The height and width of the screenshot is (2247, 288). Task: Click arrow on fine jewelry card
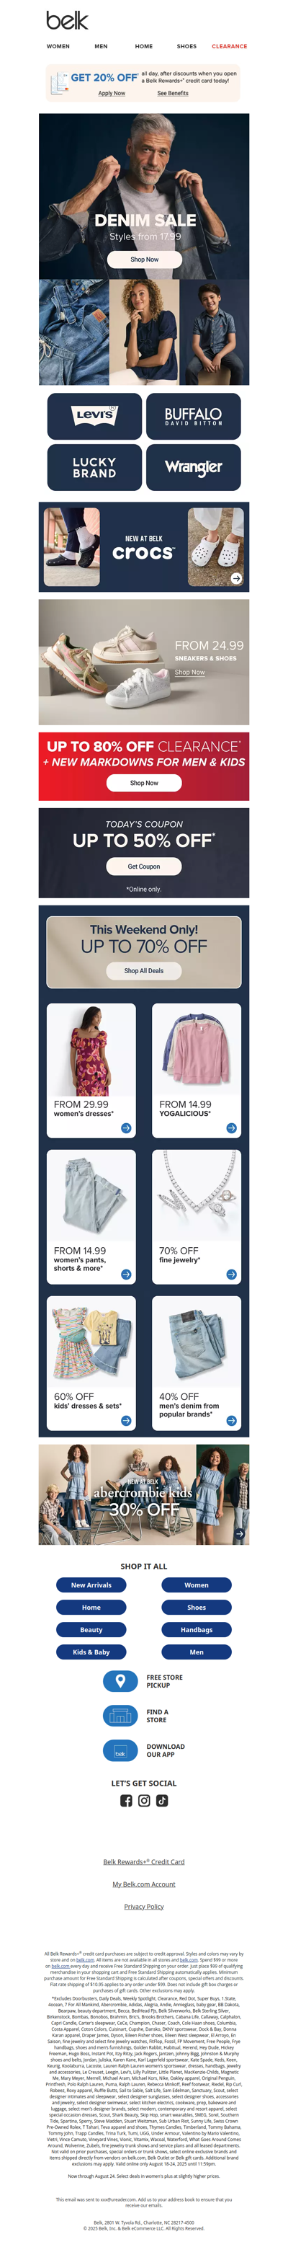pos(231,1274)
